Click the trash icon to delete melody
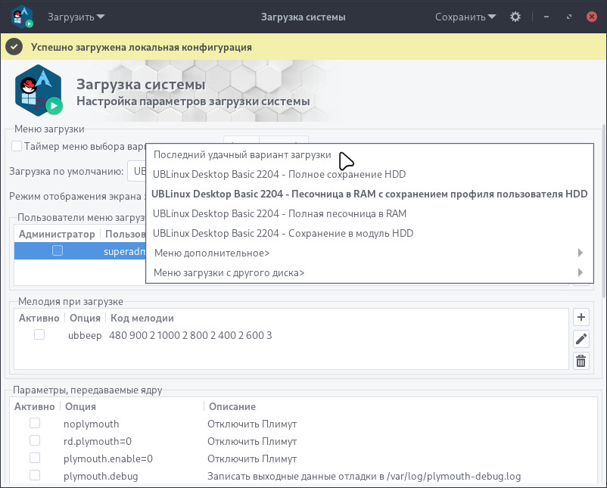607x488 pixels. tap(581, 361)
